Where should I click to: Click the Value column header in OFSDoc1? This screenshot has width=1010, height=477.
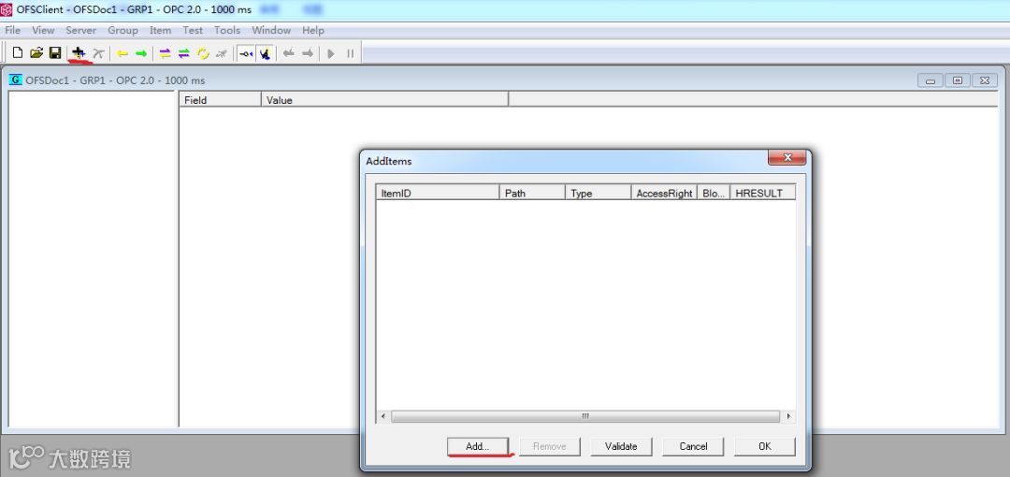384,100
